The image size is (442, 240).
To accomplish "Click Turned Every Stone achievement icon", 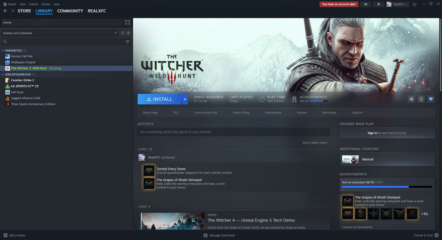I will pyautogui.click(x=149, y=171).
